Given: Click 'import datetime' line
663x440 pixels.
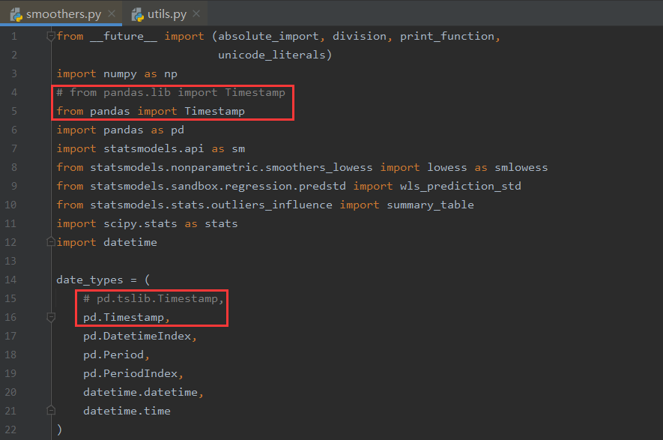Looking at the screenshot, I should (106, 242).
